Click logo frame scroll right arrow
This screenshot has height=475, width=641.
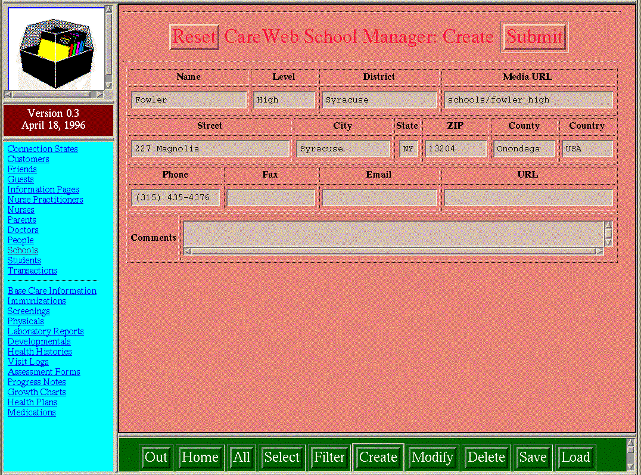(99, 94)
